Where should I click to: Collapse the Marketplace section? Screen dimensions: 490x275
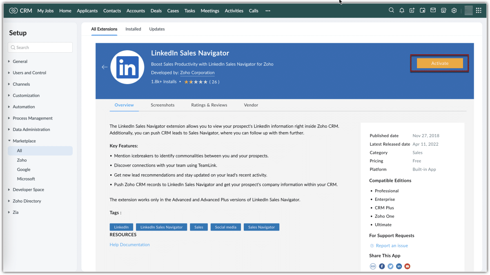[24, 141]
